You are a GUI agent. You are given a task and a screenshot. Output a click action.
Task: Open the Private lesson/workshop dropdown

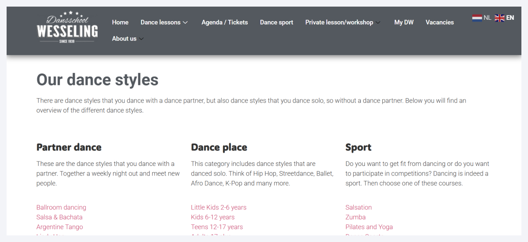click(x=343, y=22)
